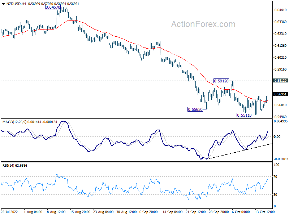Select the 0.59160 price axis value
Viewport: 289px width, 216px height.
281,69
